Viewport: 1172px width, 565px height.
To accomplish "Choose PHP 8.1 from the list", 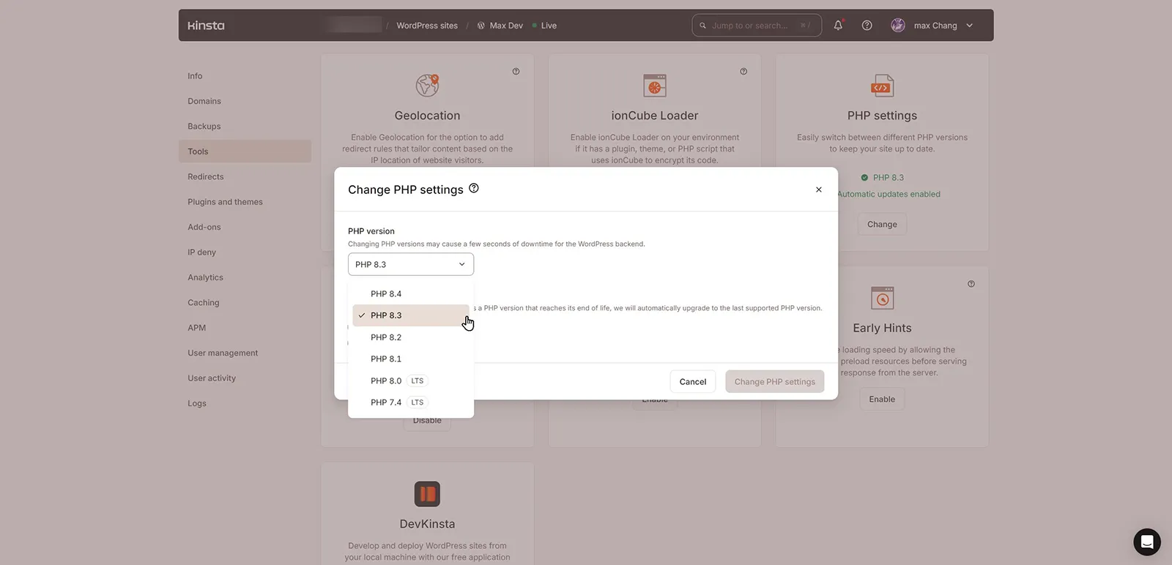I will (x=411, y=359).
